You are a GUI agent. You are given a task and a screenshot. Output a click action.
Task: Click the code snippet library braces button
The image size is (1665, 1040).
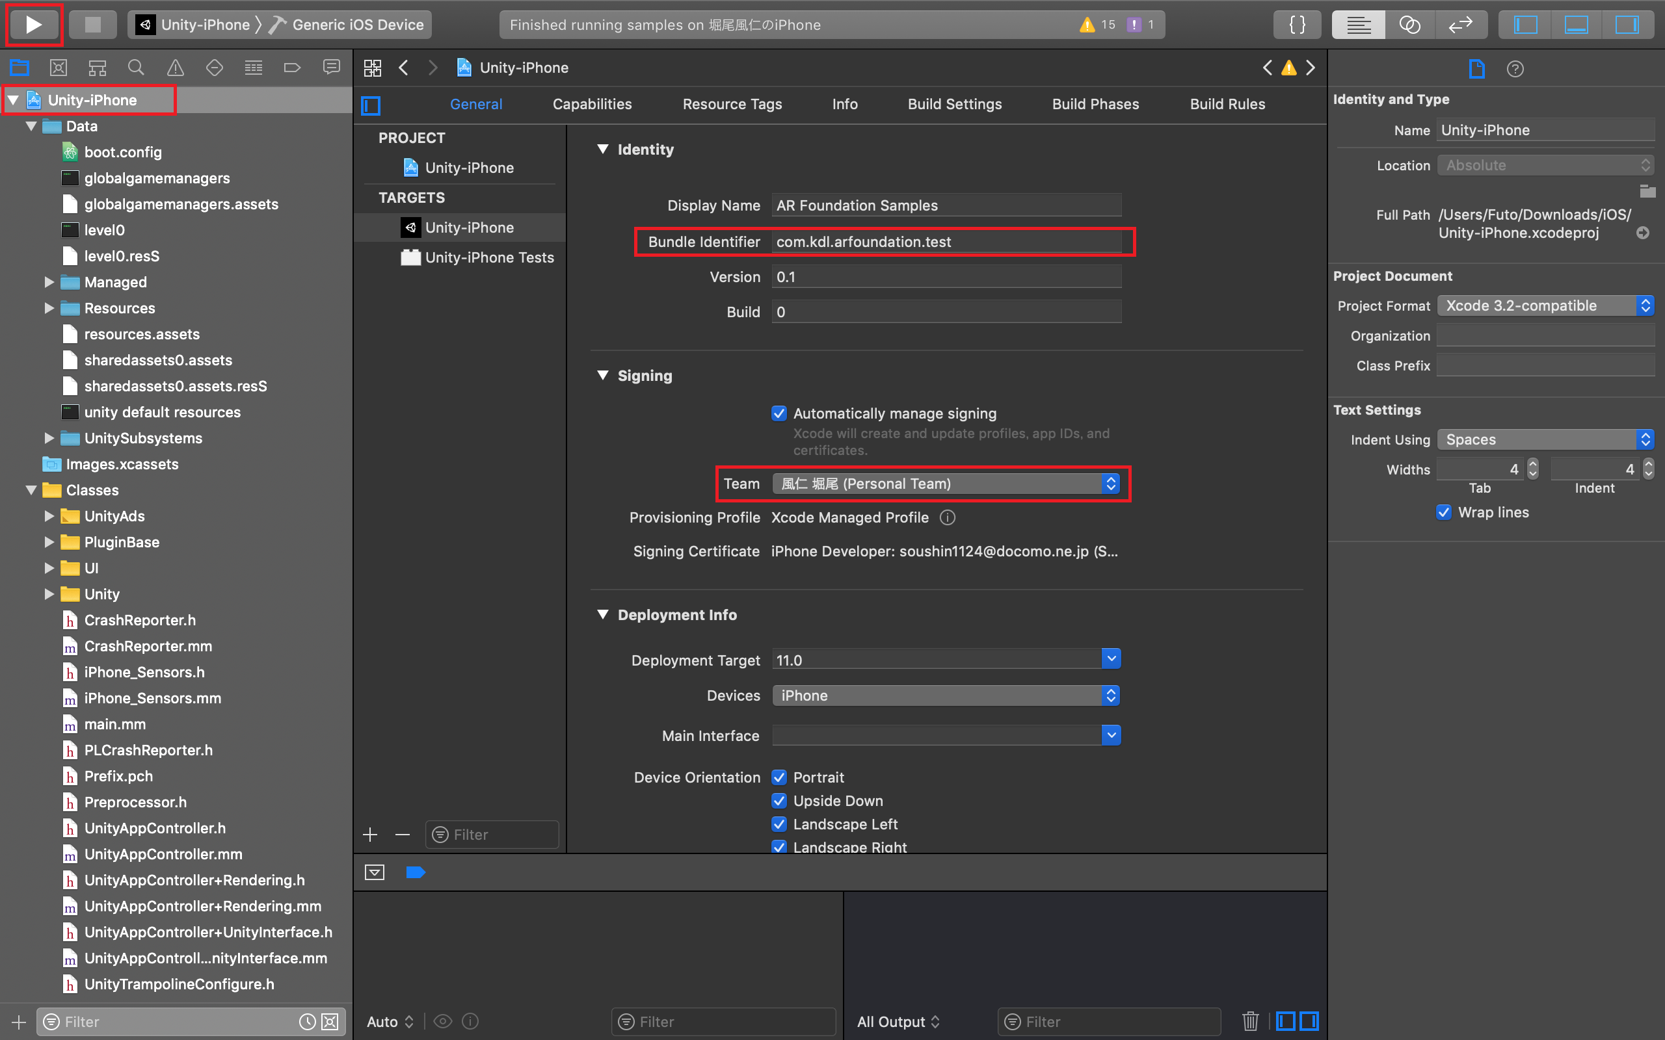(1297, 25)
